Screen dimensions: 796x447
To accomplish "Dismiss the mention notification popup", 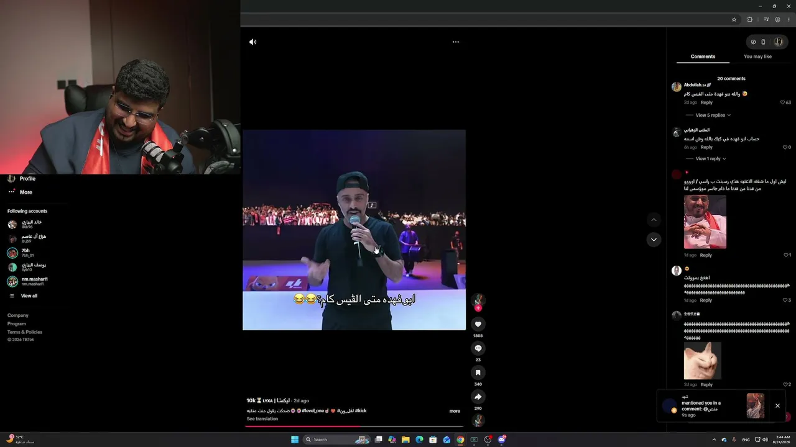I will pos(777,406).
